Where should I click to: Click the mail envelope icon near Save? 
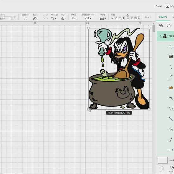point(167,6)
